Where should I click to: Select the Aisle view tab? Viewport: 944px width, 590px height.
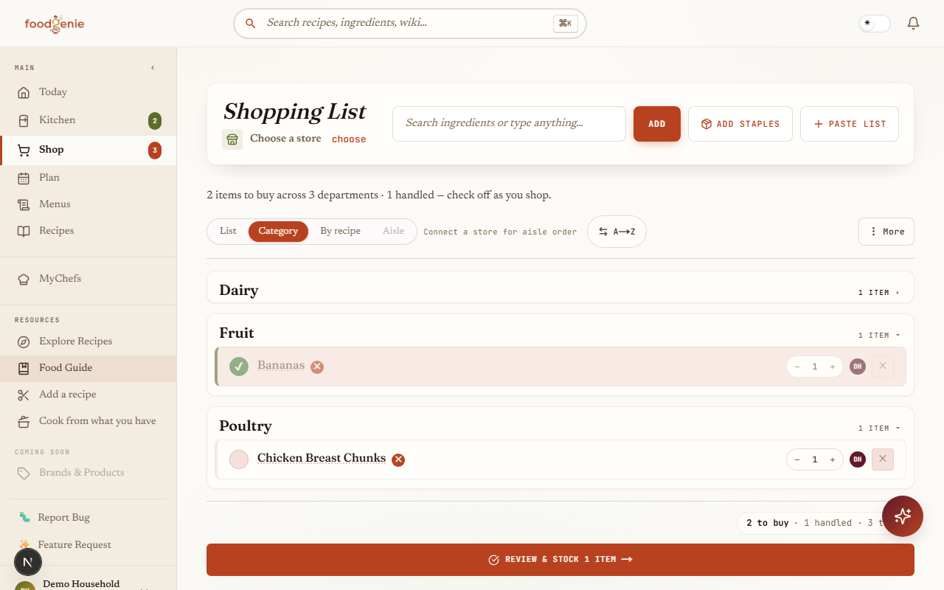coord(393,232)
